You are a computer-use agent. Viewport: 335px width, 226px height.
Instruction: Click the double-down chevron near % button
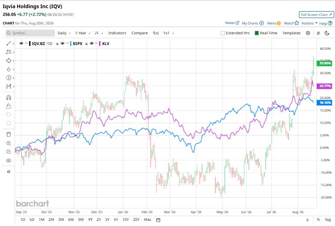[308, 220]
